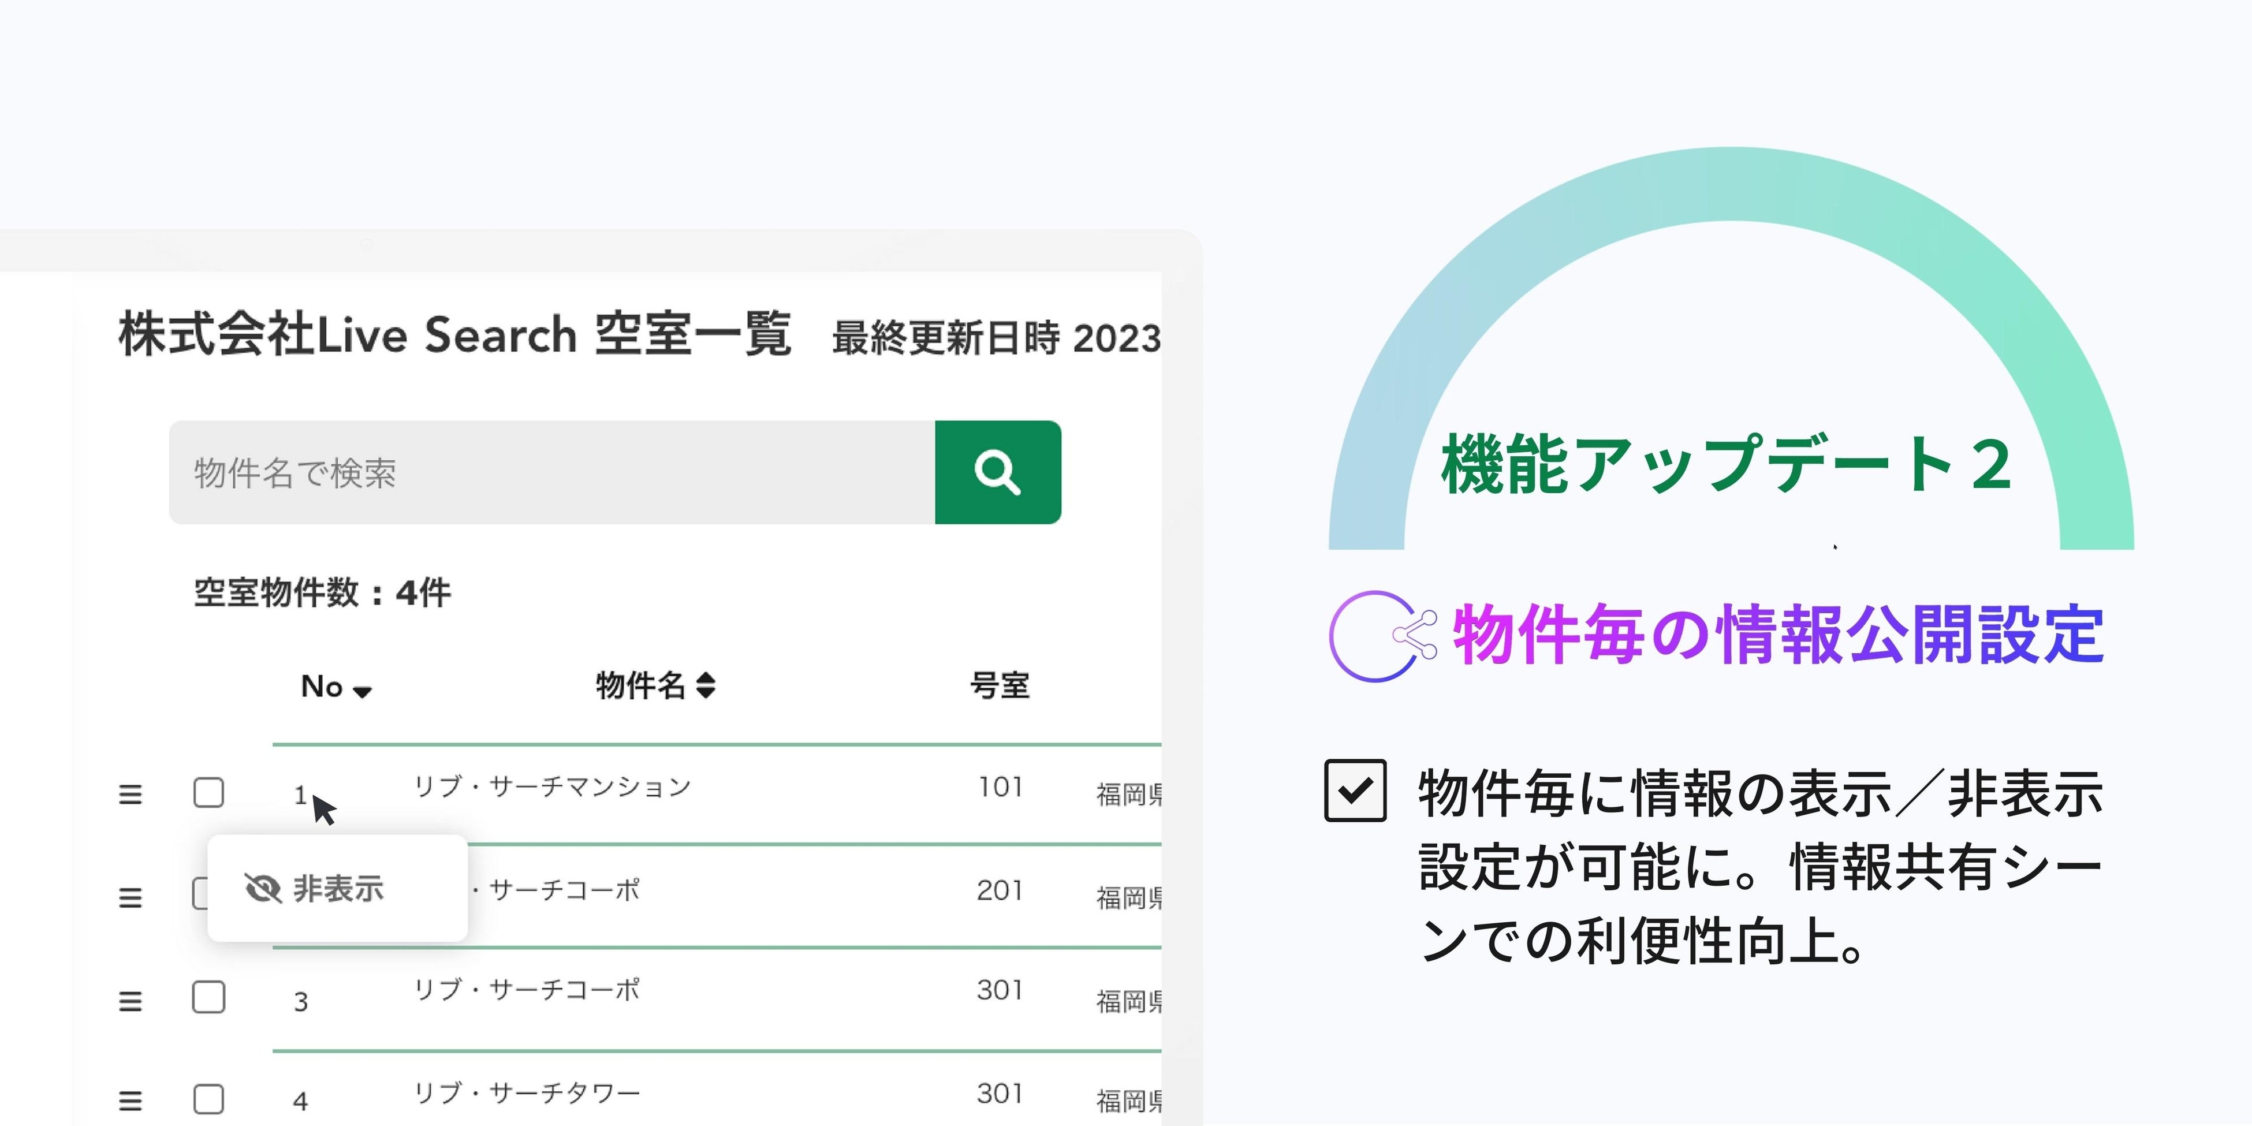The height and width of the screenshot is (1126, 2252).
Task: Focus the 物件名で検索 search field
Action: coord(551,472)
